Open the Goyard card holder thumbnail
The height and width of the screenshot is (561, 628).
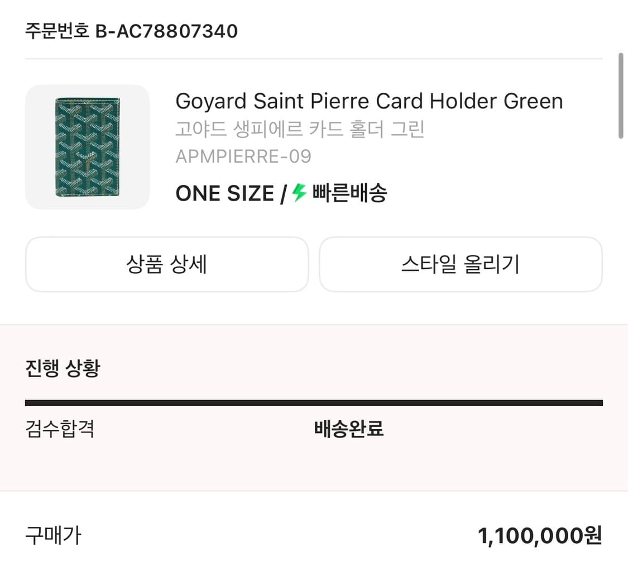click(87, 147)
